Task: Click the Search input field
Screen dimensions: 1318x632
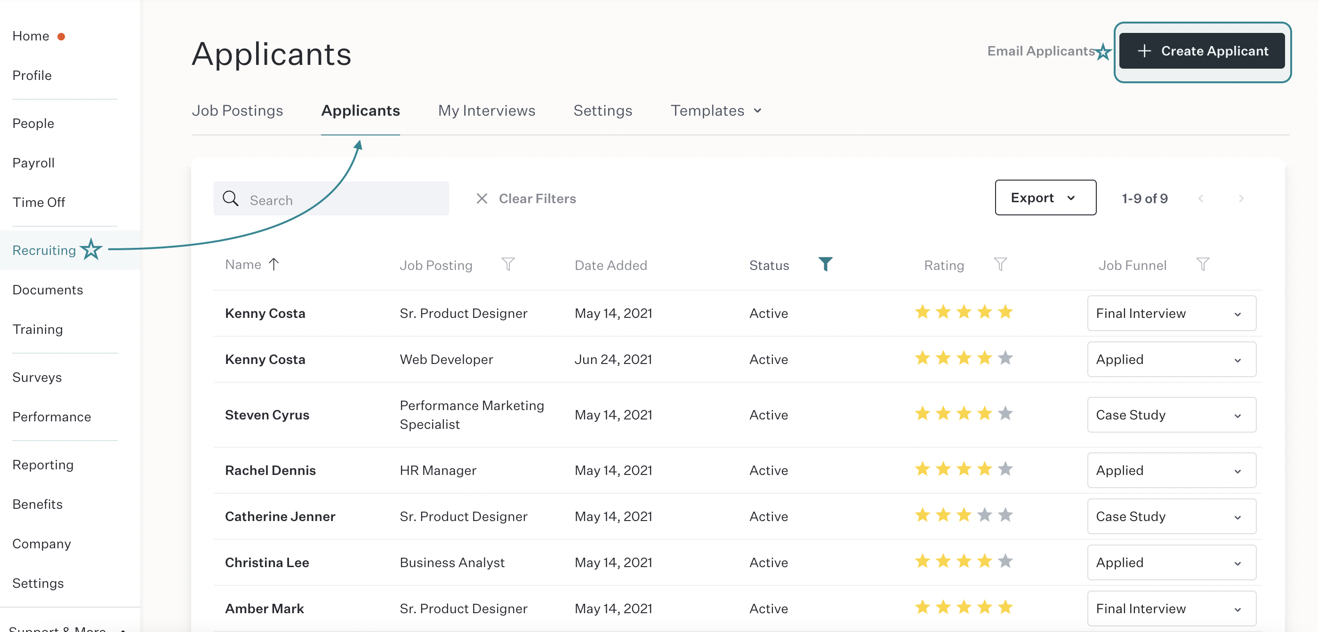Action: point(331,198)
